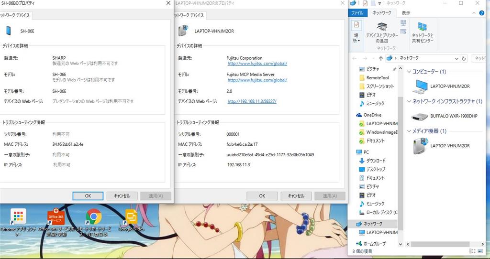490x259 pixels.
Task: Open Chrome アプリ ランチャー desktop shortcut
Action: pos(18,222)
